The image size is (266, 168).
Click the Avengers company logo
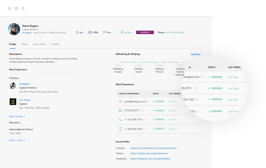coord(13,86)
